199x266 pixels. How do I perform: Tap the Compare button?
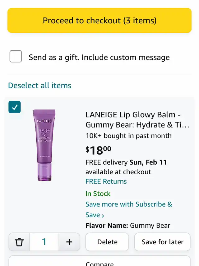pos(99,263)
